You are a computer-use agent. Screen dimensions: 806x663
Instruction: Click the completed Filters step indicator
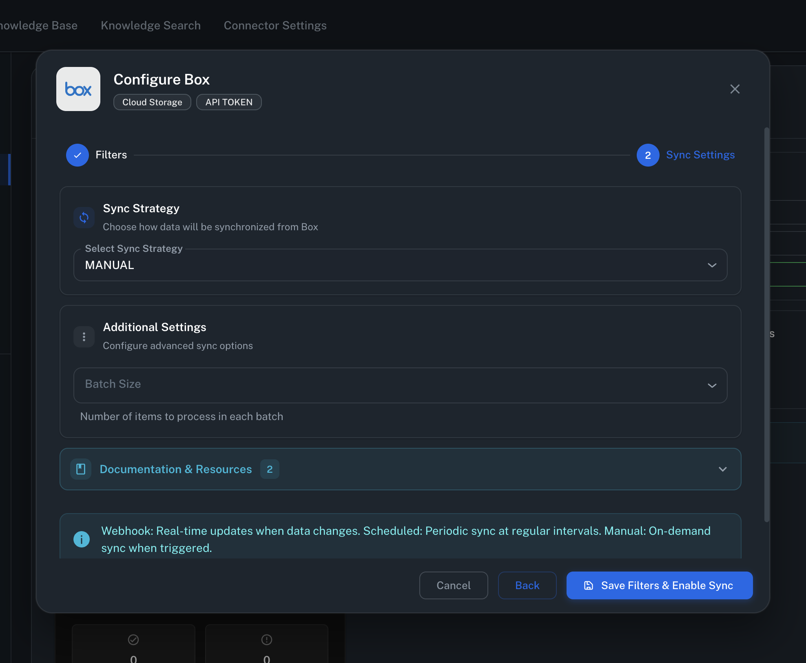tap(77, 155)
